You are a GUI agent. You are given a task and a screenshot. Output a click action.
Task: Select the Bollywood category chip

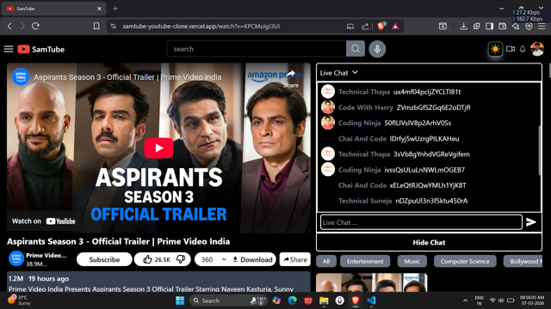(523, 261)
